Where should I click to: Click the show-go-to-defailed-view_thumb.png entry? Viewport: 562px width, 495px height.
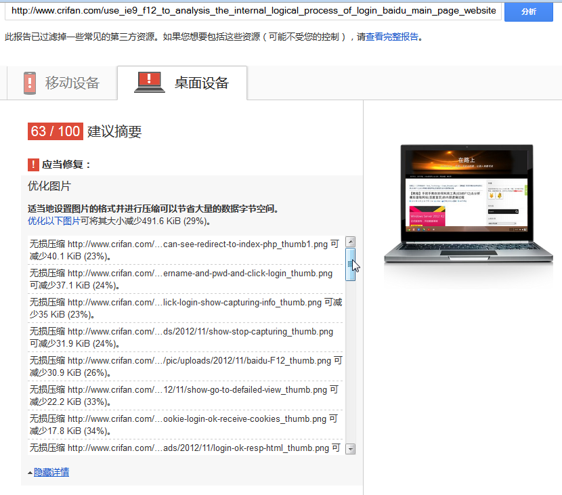(x=185, y=395)
